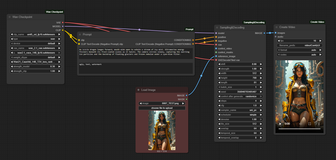Mute the video preview with speaker icon
The height and width of the screenshot is (160, 336).
click(301, 124)
